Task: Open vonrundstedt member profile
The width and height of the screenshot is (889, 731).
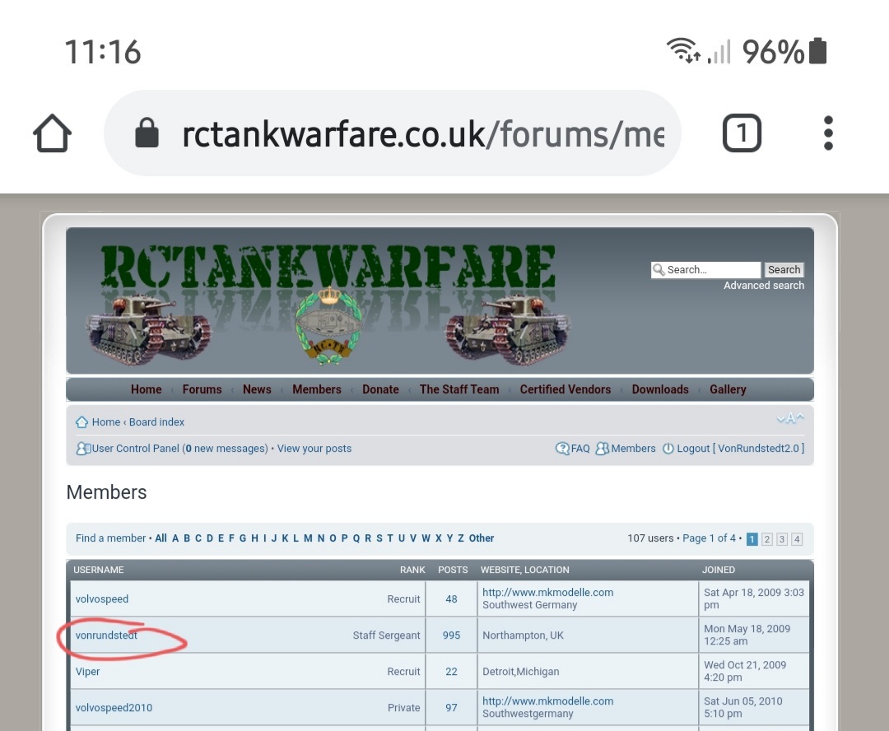Action: tap(106, 636)
